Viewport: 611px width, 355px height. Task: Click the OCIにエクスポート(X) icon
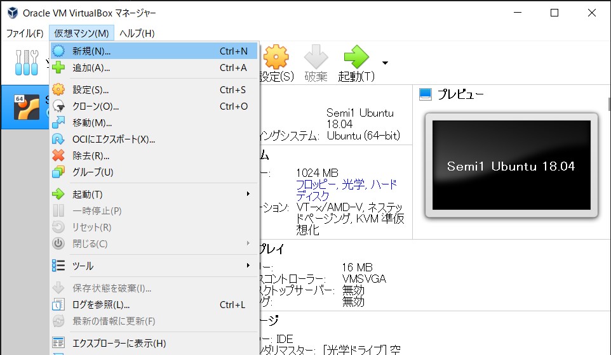click(58, 139)
